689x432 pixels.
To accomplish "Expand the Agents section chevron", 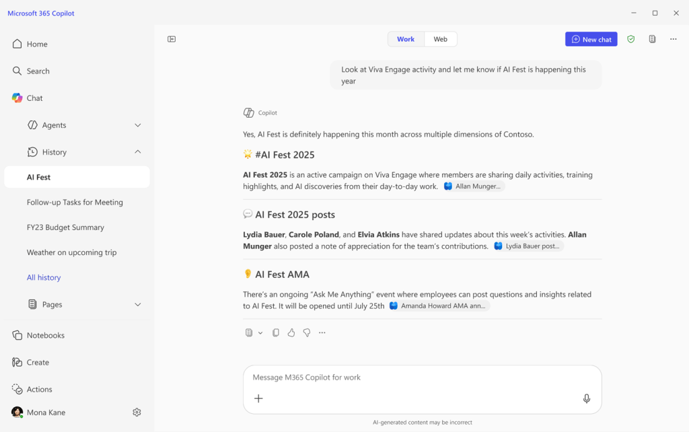I will click(x=138, y=125).
